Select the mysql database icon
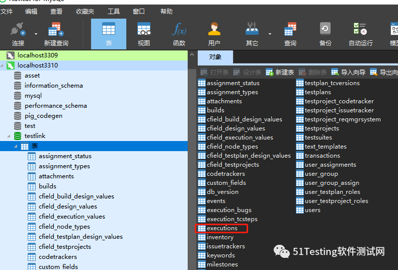The width and height of the screenshot is (398, 270). (x=18, y=96)
